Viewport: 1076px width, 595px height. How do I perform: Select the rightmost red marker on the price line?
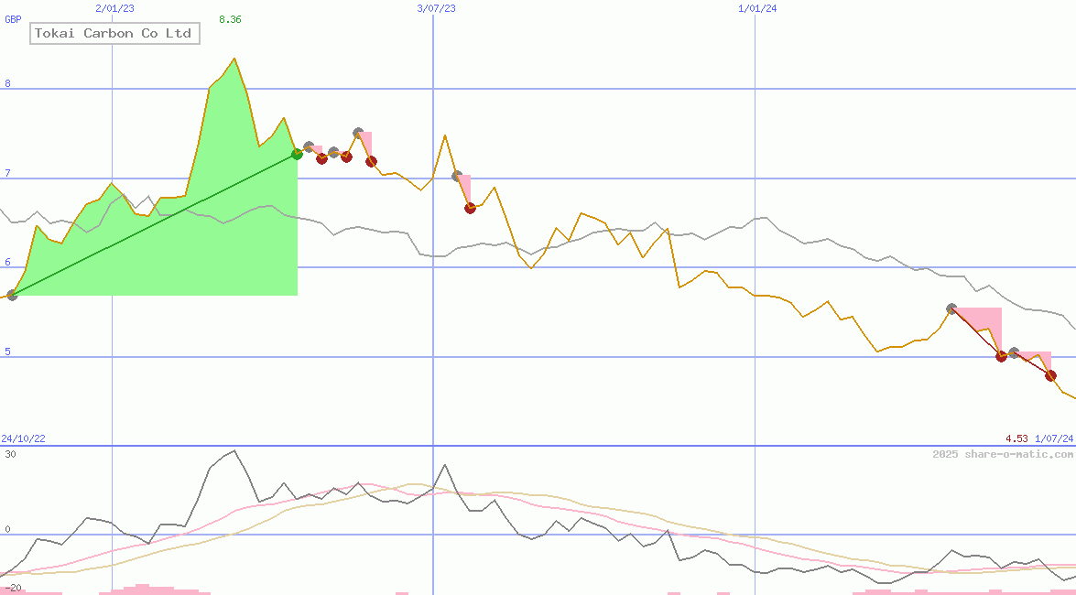point(1050,375)
